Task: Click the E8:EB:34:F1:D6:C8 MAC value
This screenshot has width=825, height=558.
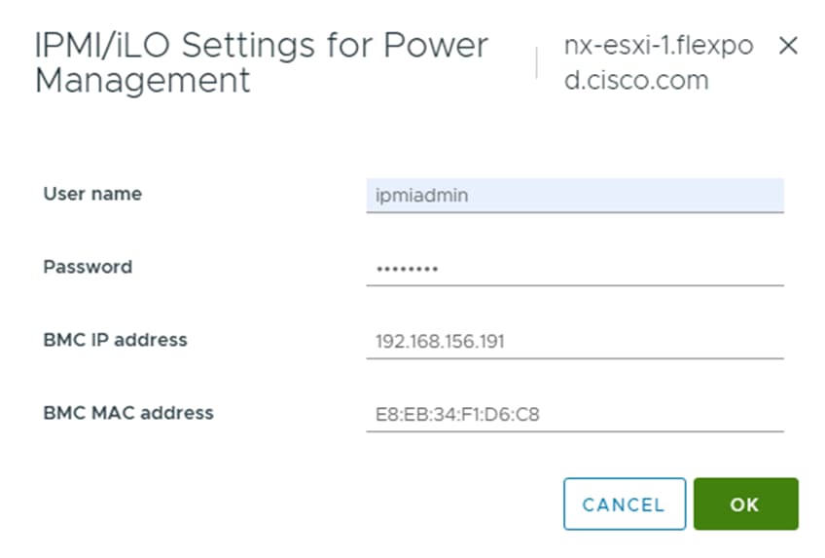Action: (457, 414)
